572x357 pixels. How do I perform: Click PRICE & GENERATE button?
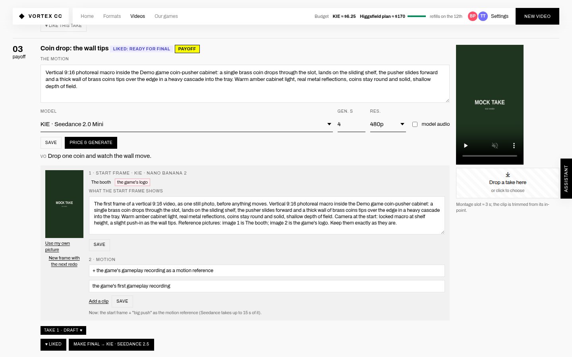[x=91, y=143]
